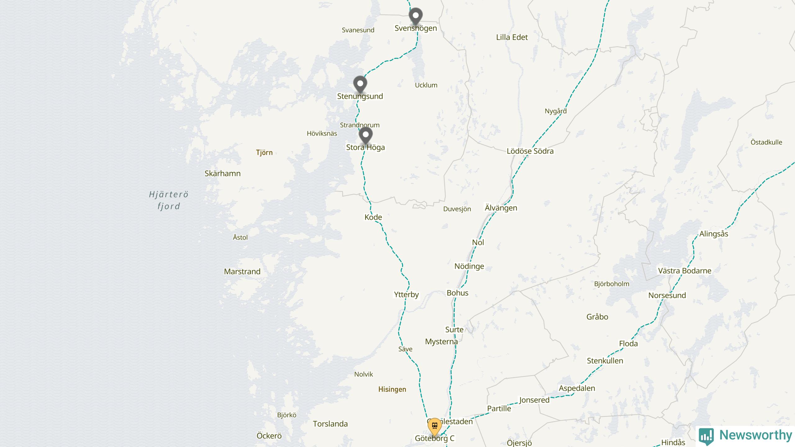This screenshot has width=795, height=447.
Task: Select the Partille station label
Action: click(499, 409)
